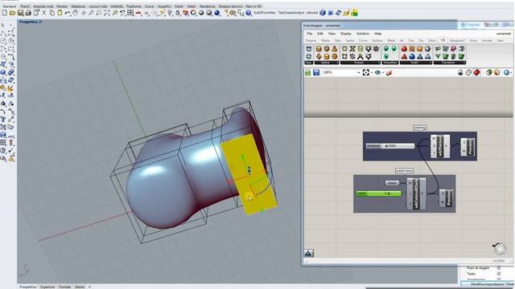Click the orange pyramid icon in Define panel

tap(335, 49)
